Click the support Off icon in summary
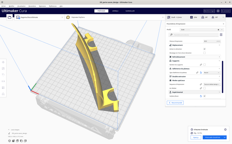Screen dimensions: 232x144 coord(203,17)
